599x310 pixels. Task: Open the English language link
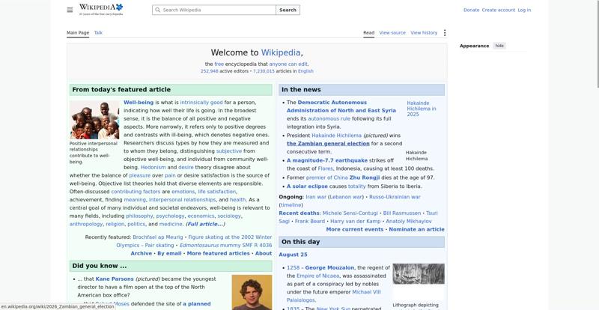[305, 71]
